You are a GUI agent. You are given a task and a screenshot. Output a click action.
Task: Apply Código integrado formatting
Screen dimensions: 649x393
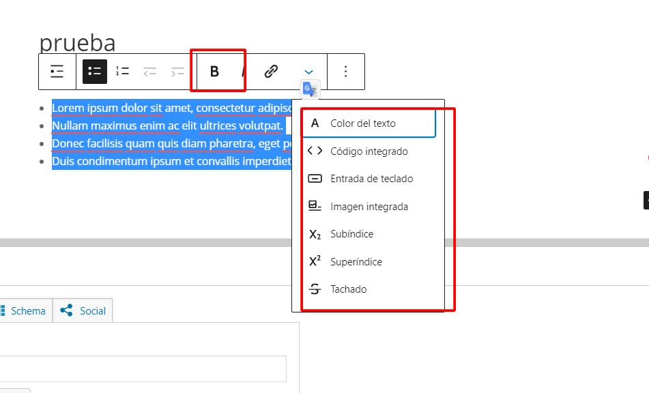(368, 151)
